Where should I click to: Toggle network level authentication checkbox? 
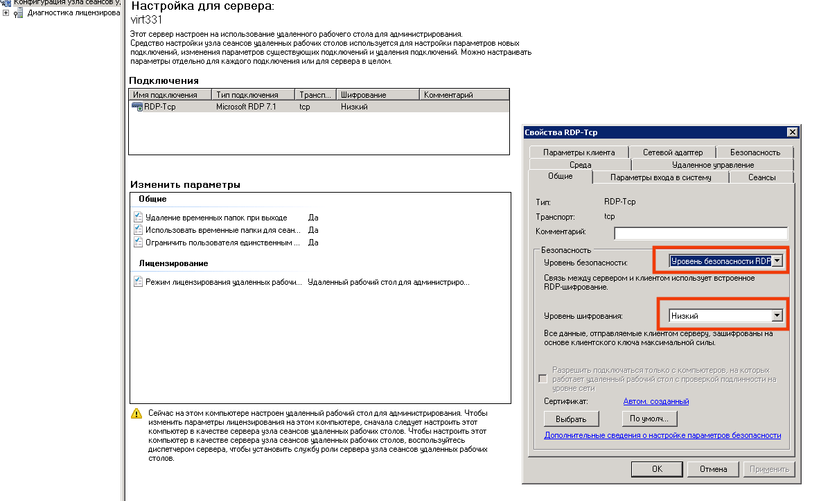click(x=543, y=379)
